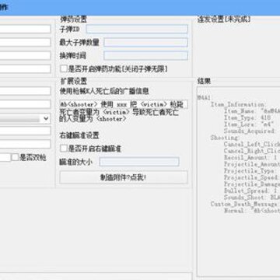Click the Item_Type: 418 line

coord(247,117)
